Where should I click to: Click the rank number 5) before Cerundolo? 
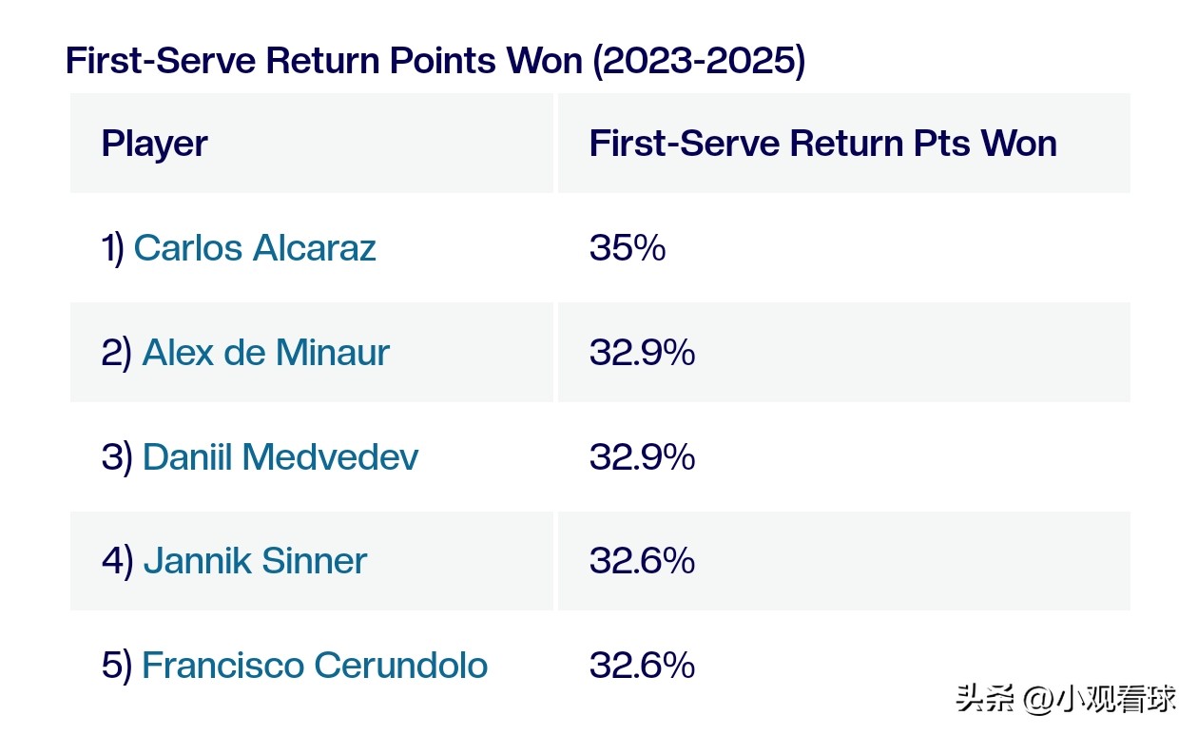(x=116, y=666)
